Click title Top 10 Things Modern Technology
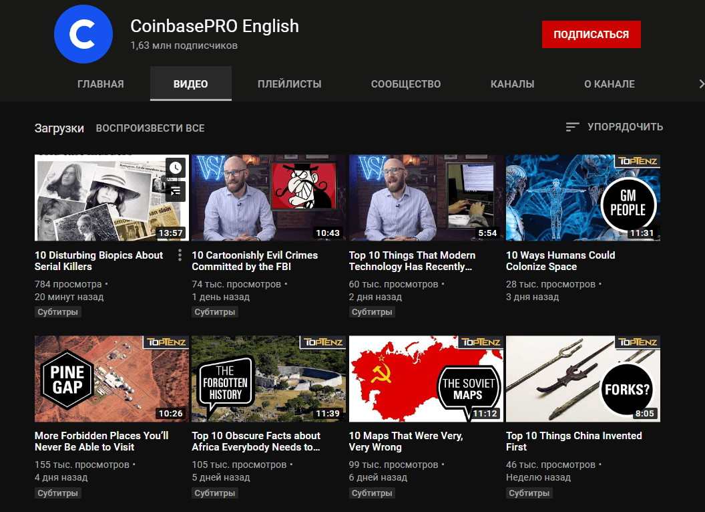 413,261
